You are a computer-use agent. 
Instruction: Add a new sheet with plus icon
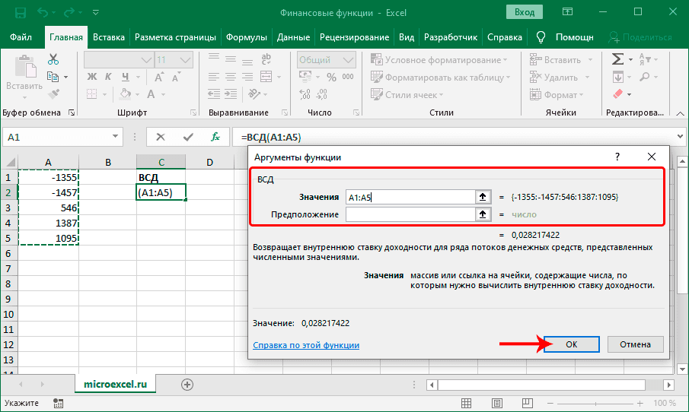pyautogui.click(x=187, y=385)
